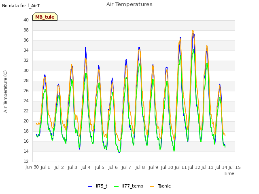259x194 pixels.
Task: Click the Jul 12 x-axis tick label
Action: pyautogui.click(x=194, y=167)
